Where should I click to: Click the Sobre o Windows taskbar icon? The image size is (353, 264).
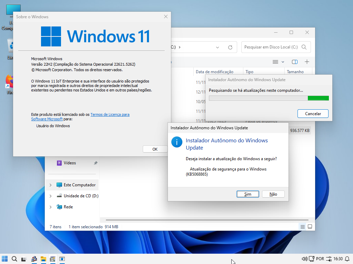(x=62, y=259)
